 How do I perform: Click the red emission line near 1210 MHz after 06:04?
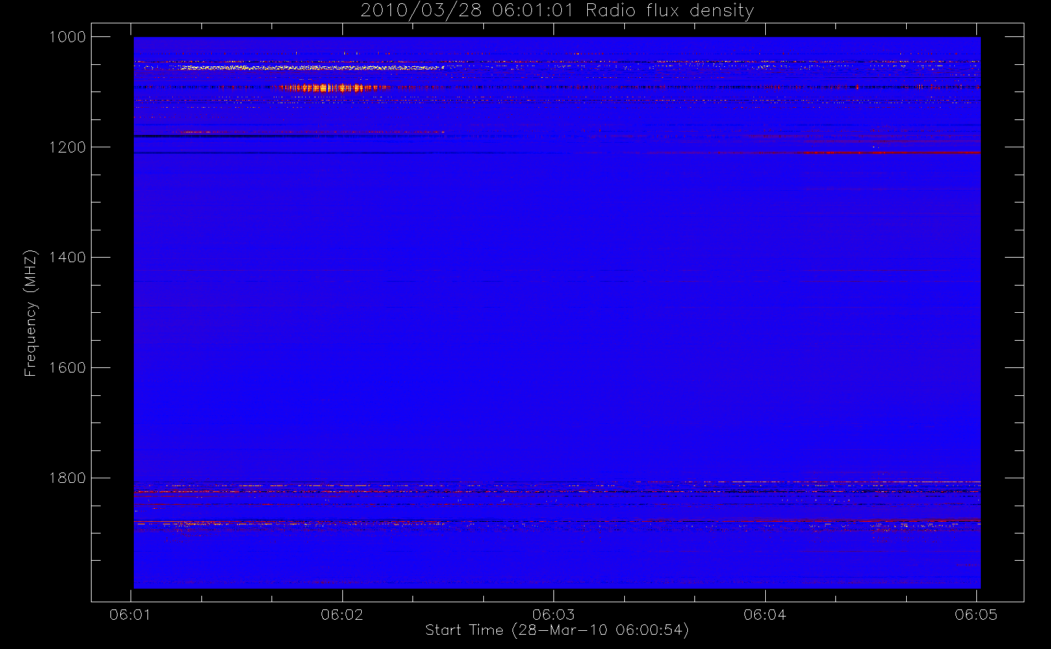click(x=891, y=153)
